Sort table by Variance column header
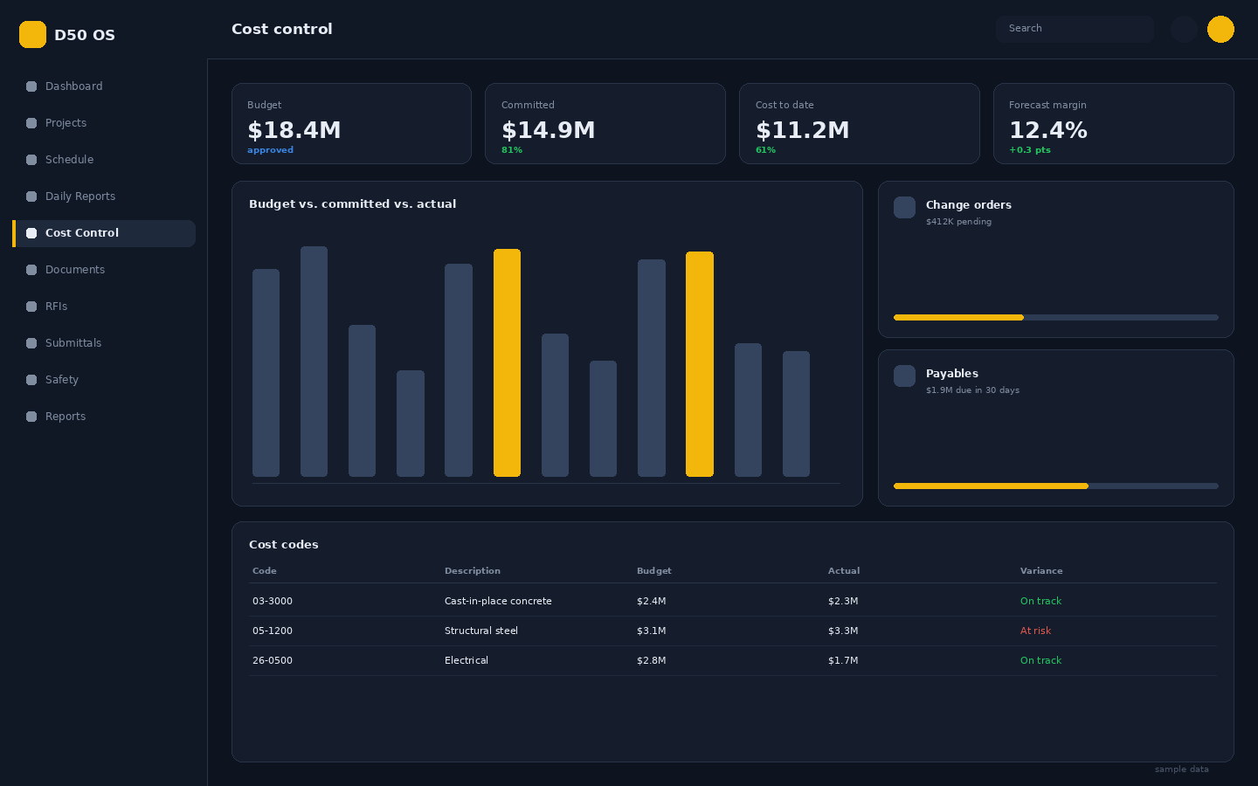The image size is (1258, 786). tap(1041, 571)
